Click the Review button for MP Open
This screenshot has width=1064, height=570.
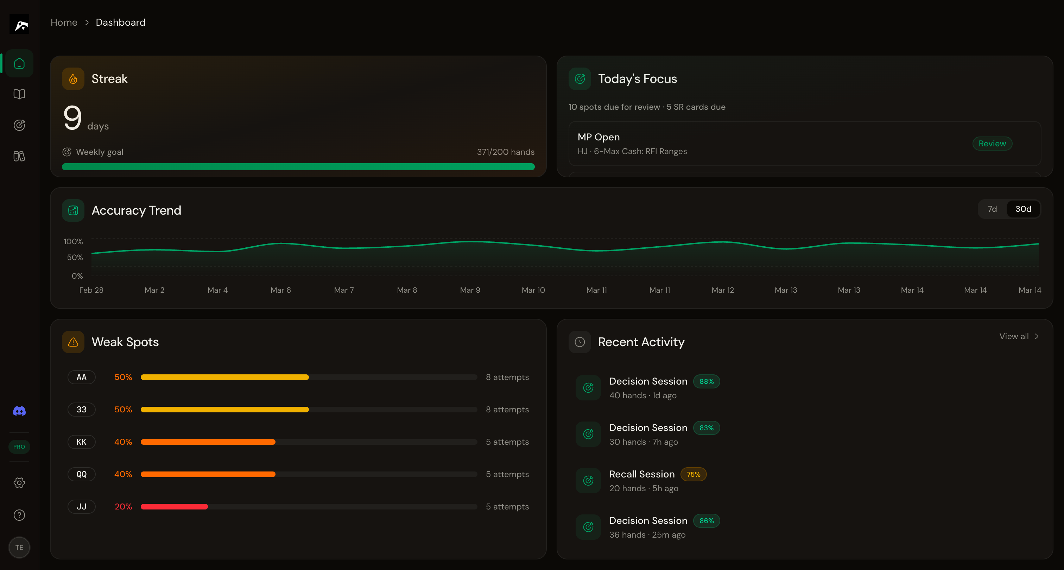tap(992, 143)
